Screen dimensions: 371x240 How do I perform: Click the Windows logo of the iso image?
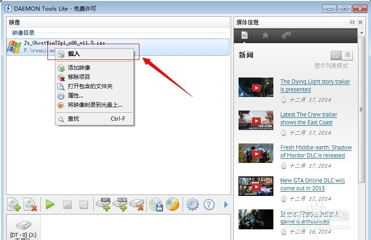coord(14,47)
